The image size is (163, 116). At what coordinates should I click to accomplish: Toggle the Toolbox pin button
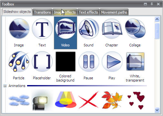(x=152, y=4)
